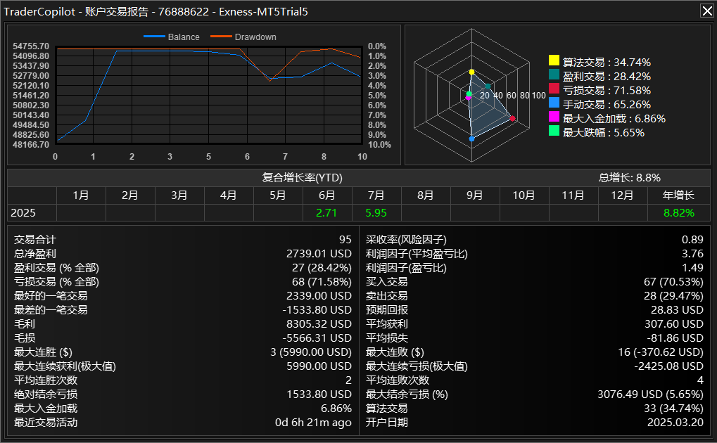Click the 算法交易 value 33 (34.74%)

point(673,409)
